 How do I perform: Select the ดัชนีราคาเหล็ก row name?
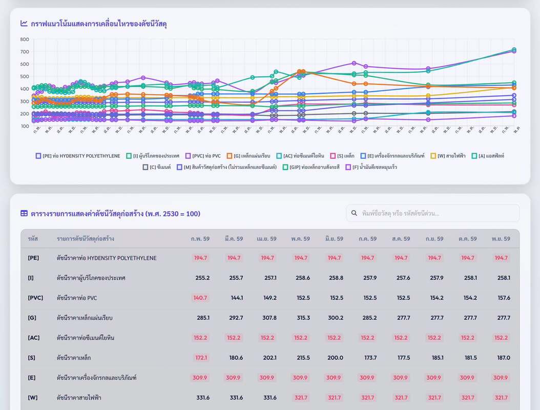(74, 358)
